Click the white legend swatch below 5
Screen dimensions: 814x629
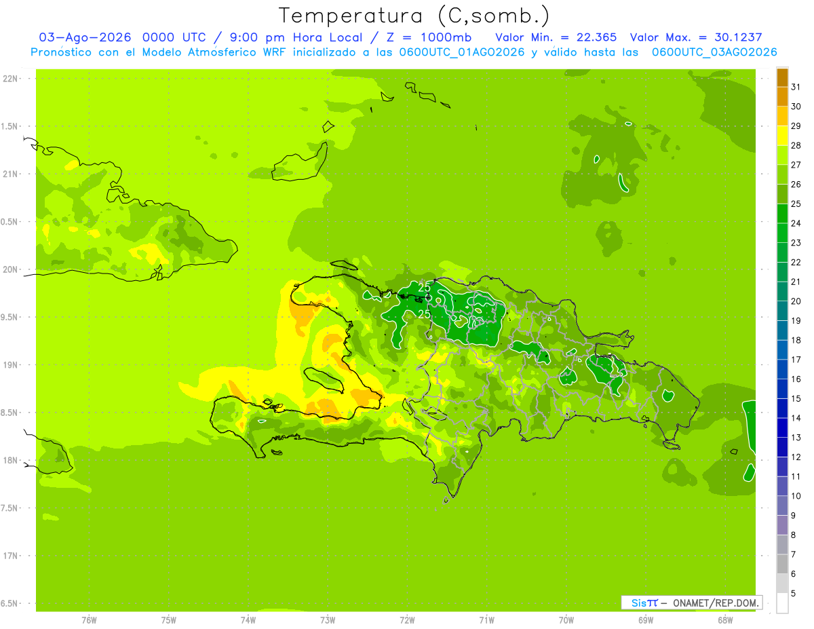[782, 603]
